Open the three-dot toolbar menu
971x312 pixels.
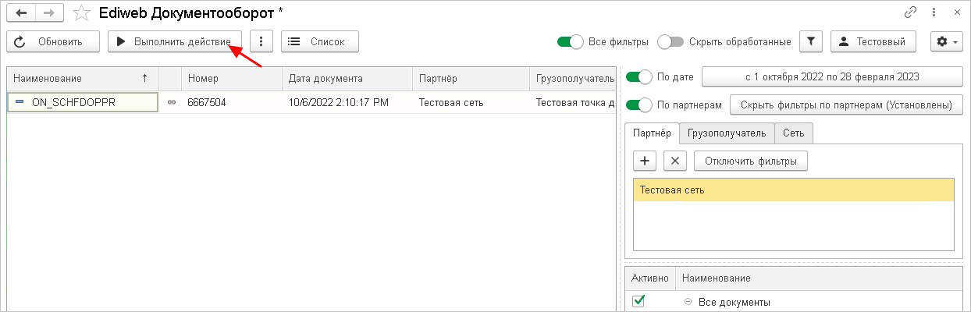tap(261, 41)
